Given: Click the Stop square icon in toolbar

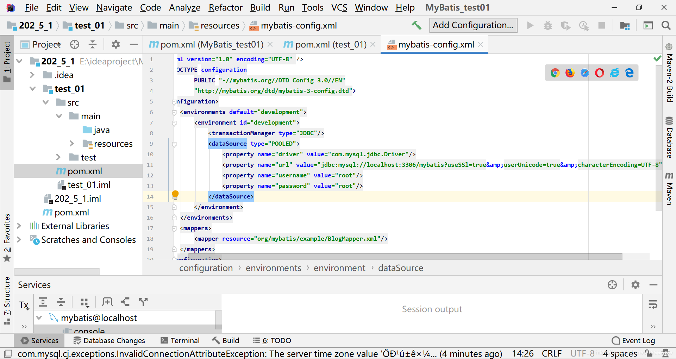Looking at the screenshot, I should pos(602,25).
